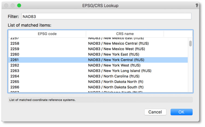Click the empty third column header
The image size is (205, 127).
(x=175, y=34)
